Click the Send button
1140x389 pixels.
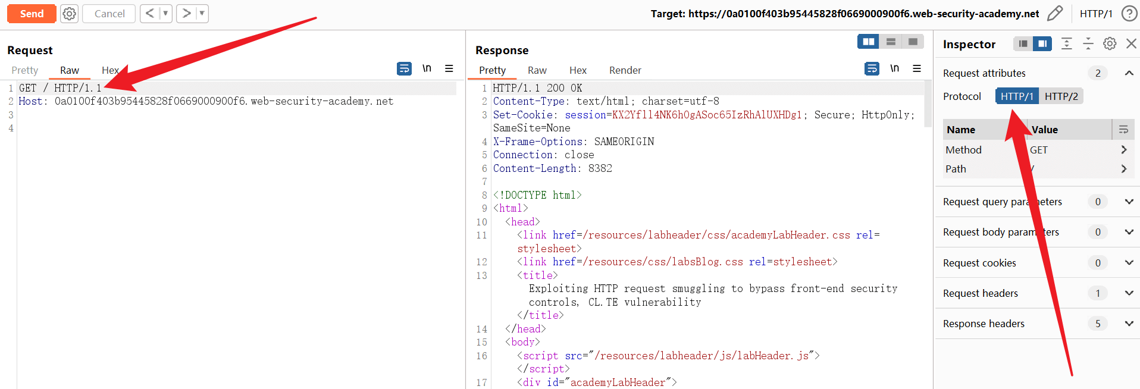tap(32, 14)
